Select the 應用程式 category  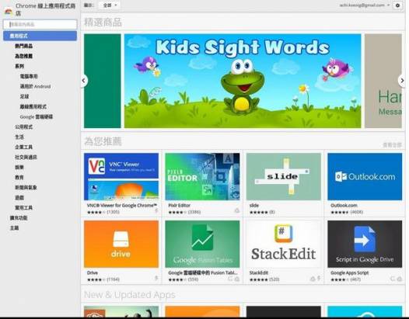tap(40, 36)
